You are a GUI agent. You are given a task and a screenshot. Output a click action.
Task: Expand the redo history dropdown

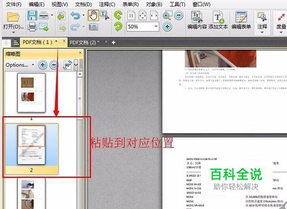coord(83,26)
